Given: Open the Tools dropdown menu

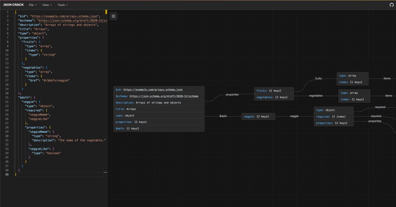Looking at the screenshot, I should pyautogui.click(x=62, y=5).
